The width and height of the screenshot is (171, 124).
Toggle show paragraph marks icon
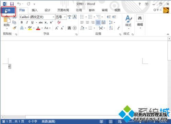coord(119,28)
